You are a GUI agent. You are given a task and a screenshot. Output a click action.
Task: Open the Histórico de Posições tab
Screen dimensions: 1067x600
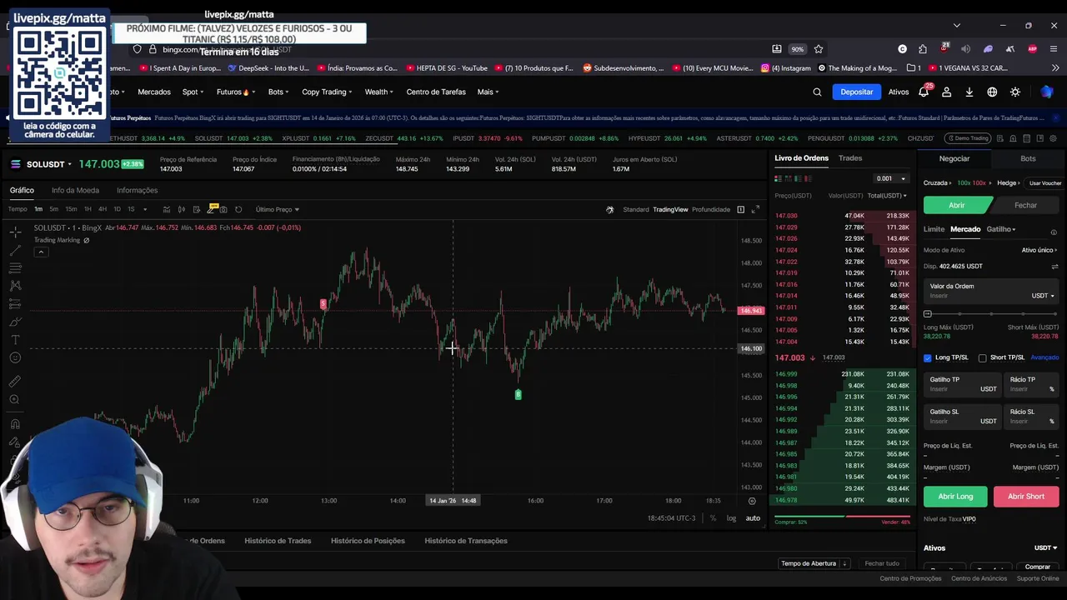point(368,541)
